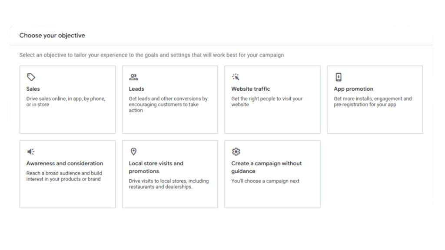
Task: Select Local store visits and promotions title
Action: click(156, 167)
